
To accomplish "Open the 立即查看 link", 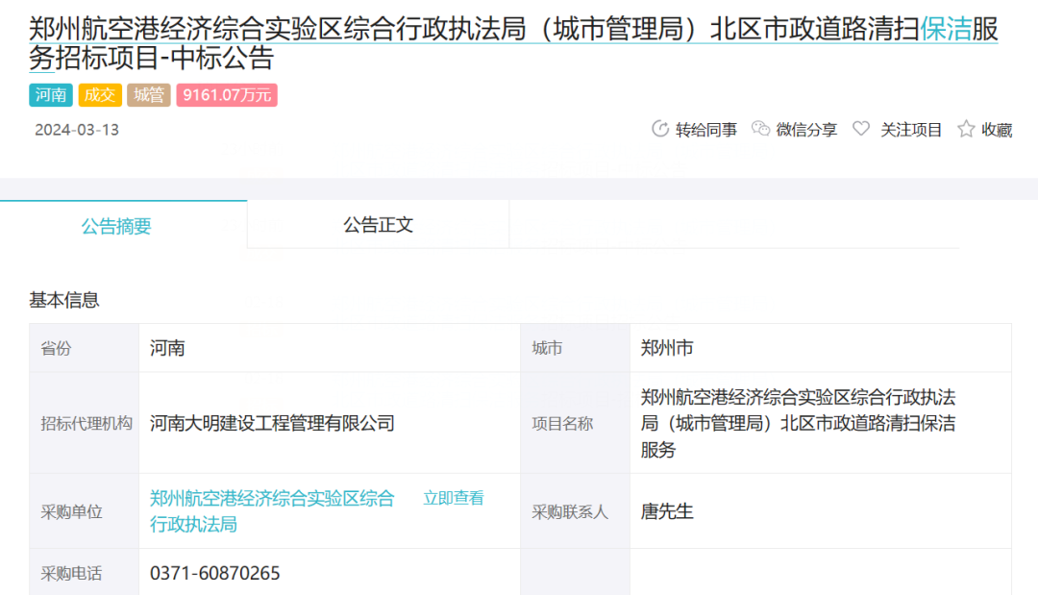I will pos(454,498).
